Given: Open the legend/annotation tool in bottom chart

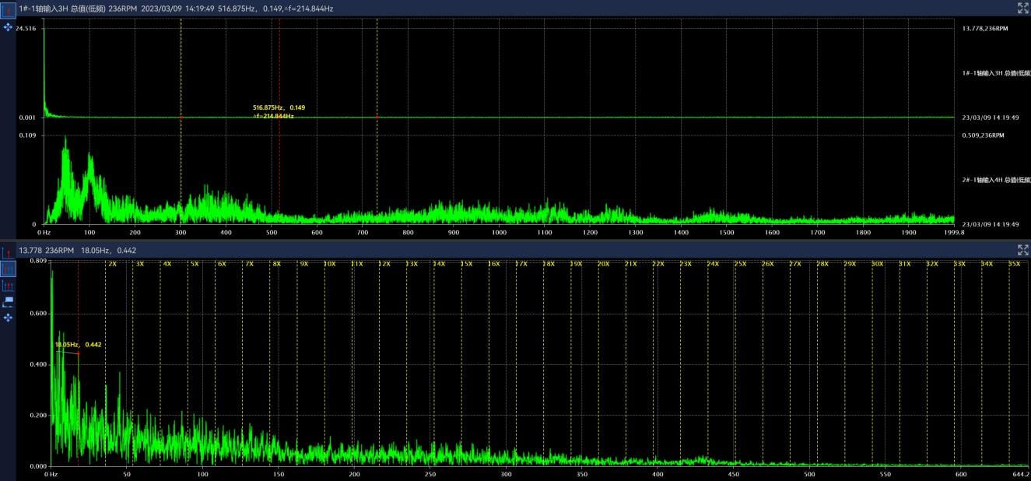Looking at the screenshot, I should point(8,301).
